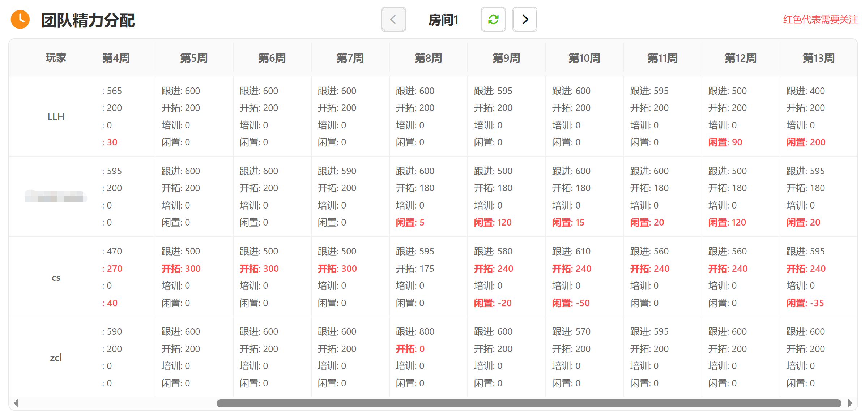Screen dimensions: 865x420
Task: Click the green refresh icon to reload data
Action: [493, 20]
